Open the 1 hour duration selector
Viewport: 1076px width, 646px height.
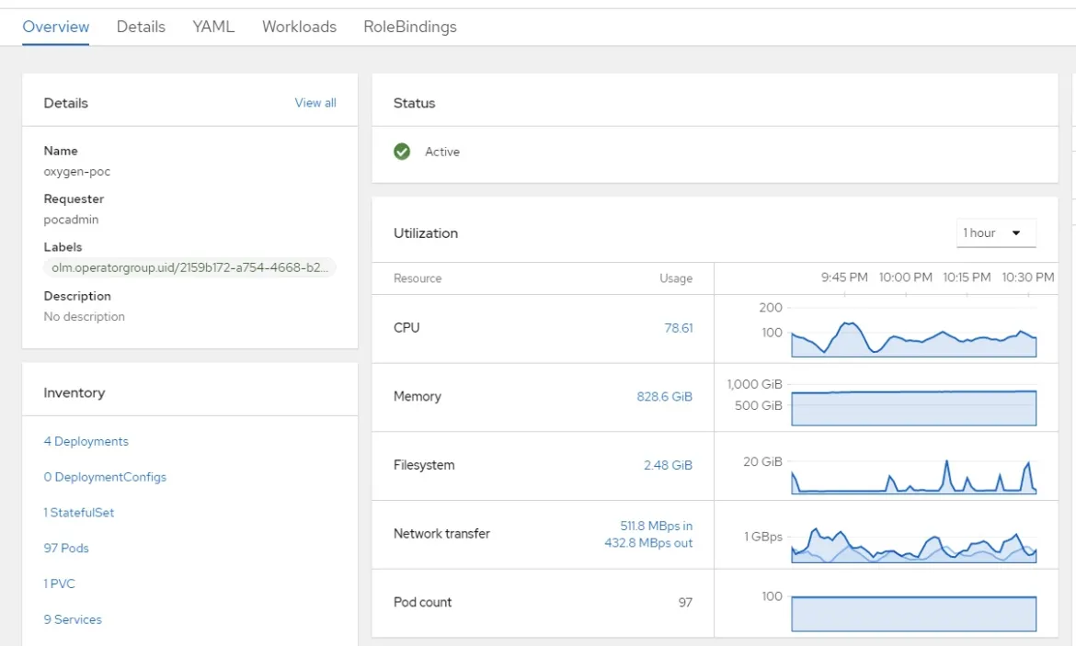point(996,232)
